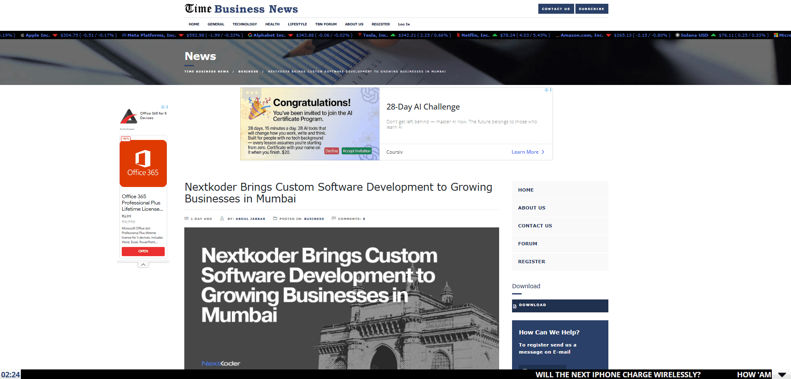Click the Tesla, Inc. ticker logo icon
Viewport: 791px width, 379px height.
[x=360, y=35]
